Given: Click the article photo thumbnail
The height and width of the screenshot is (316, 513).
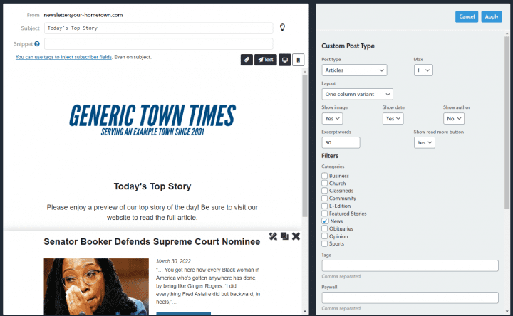Looking at the screenshot, I should [96, 287].
